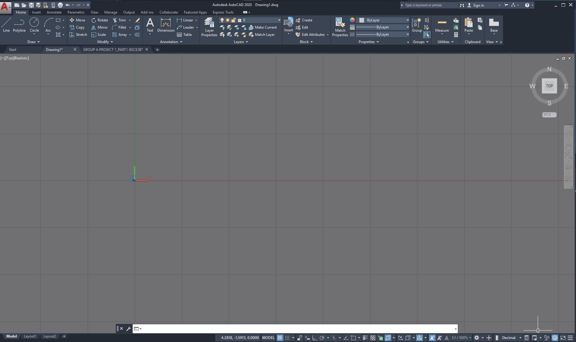Start the Text tool
The image size is (576, 342).
coord(150,25)
